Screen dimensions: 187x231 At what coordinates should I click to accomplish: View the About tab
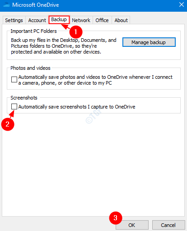tap(121, 20)
